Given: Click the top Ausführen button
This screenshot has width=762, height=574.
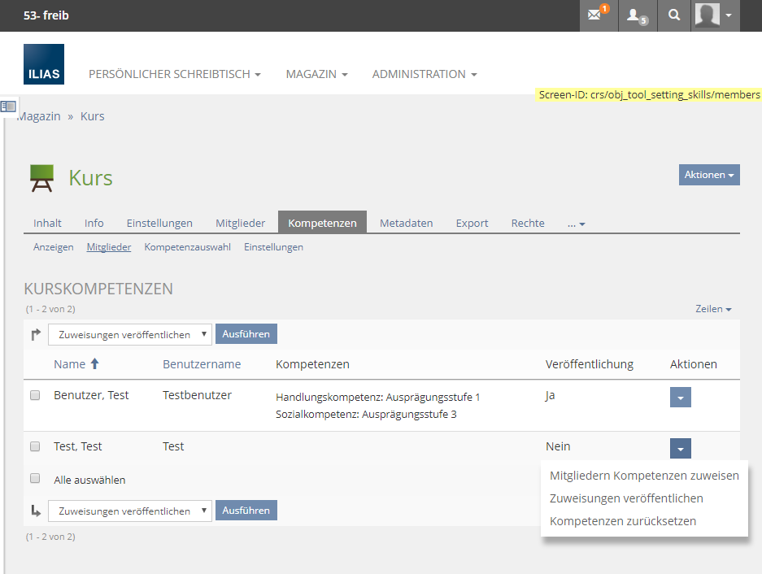Looking at the screenshot, I should click(x=246, y=334).
